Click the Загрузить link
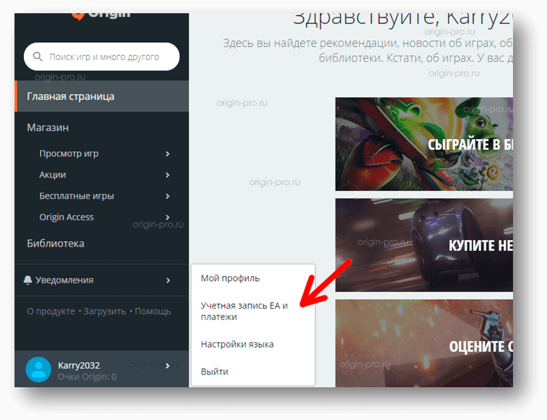Image resolution: width=547 pixels, height=420 pixels. point(104,311)
